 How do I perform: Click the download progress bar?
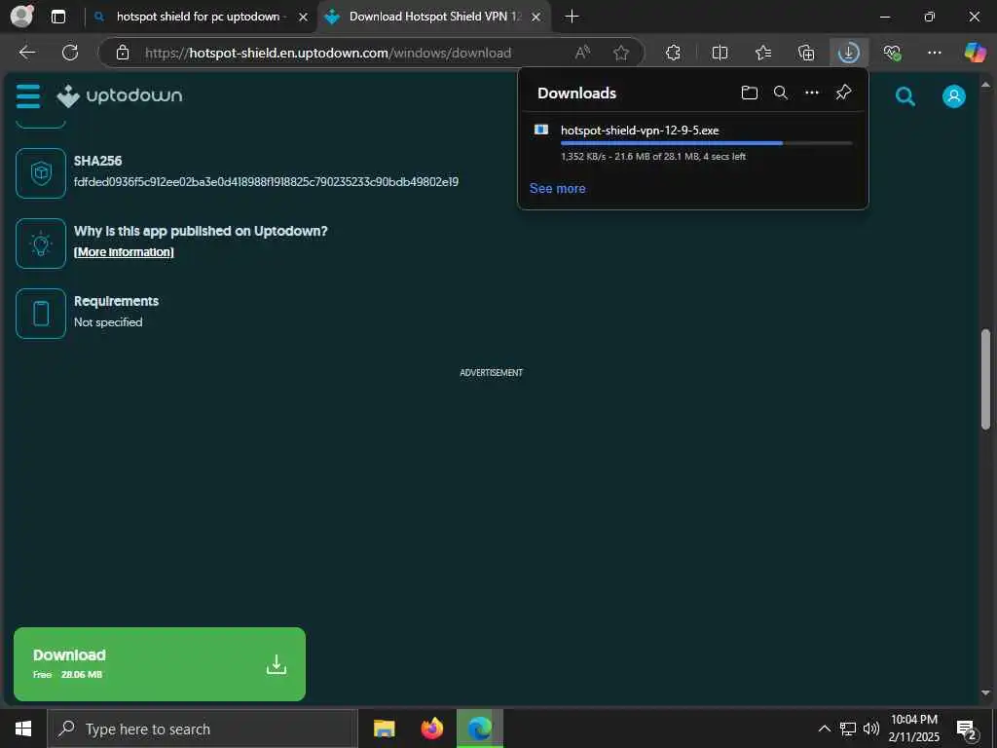click(707, 144)
